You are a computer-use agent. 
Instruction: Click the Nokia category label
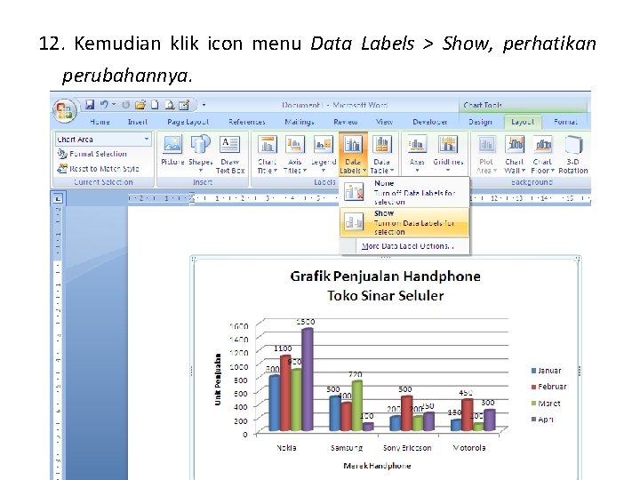(286, 448)
